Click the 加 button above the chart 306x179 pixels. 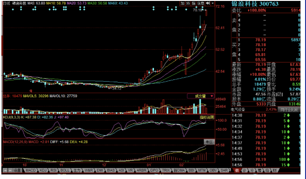(x=182, y=3)
